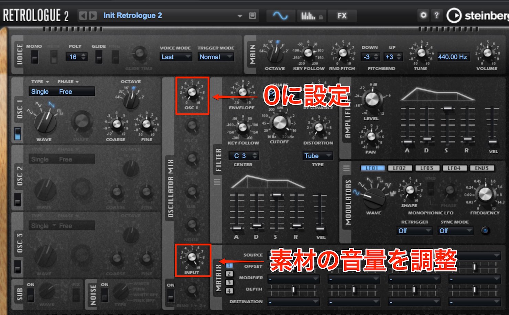Image resolution: width=509 pixels, height=315 pixels.
Task: Select matrix page 3 button
Action: [x=229, y=282]
